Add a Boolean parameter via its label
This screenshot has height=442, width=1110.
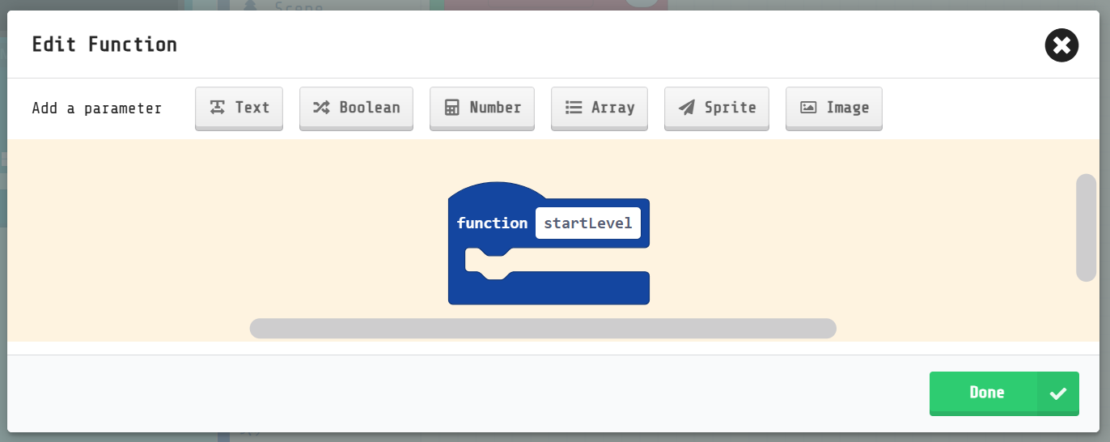tap(370, 108)
